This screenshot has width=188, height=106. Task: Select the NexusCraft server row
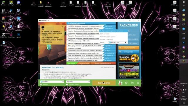tap(91, 61)
